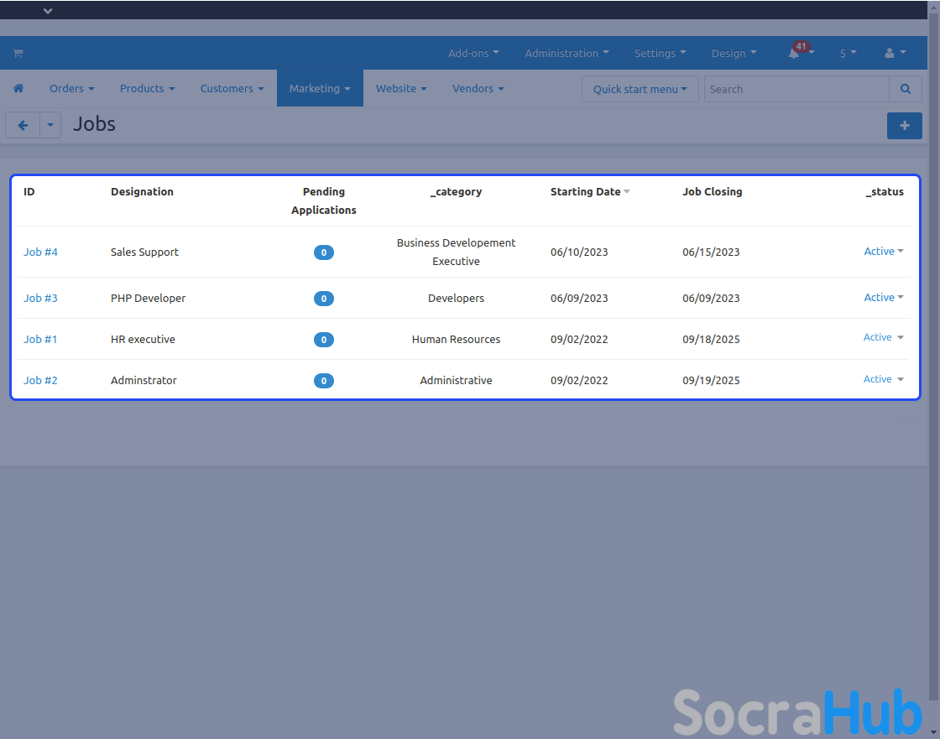Open the Job #3 link
The width and height of the screenshot is (940, 739).
40,298
